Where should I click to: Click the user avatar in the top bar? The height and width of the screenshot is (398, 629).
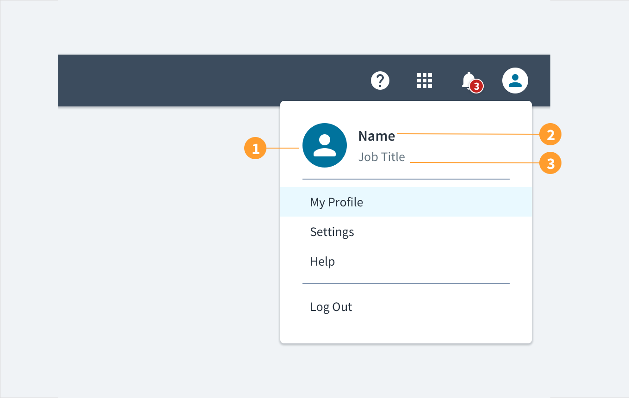point(515,80)
